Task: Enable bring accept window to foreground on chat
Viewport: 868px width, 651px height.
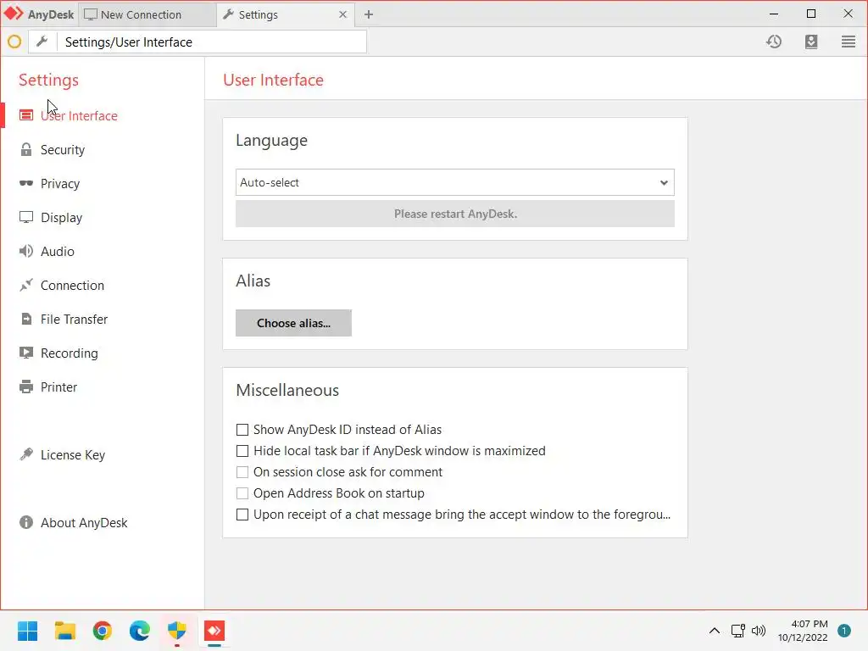Action: click(x=242, y=515)
